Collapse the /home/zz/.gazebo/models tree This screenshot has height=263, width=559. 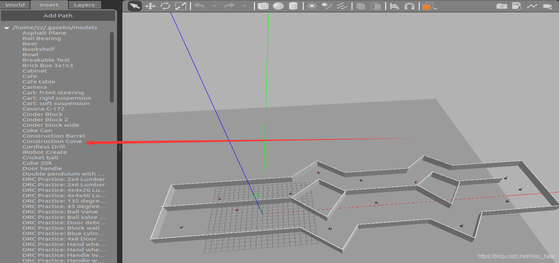coord(7,27)
